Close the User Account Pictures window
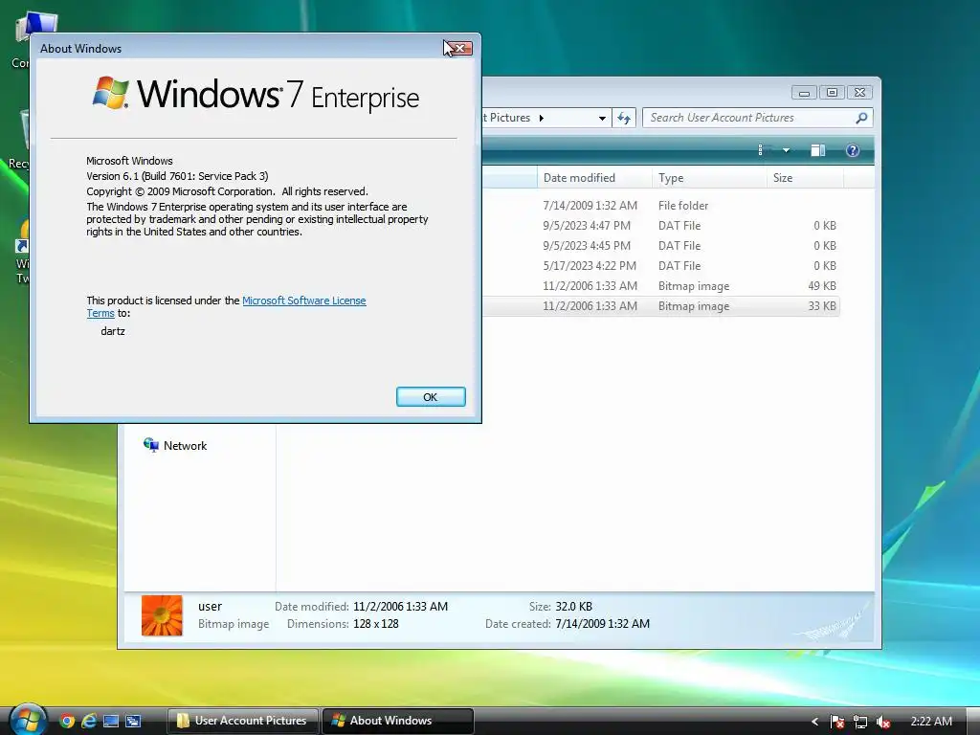 point(860,93)
